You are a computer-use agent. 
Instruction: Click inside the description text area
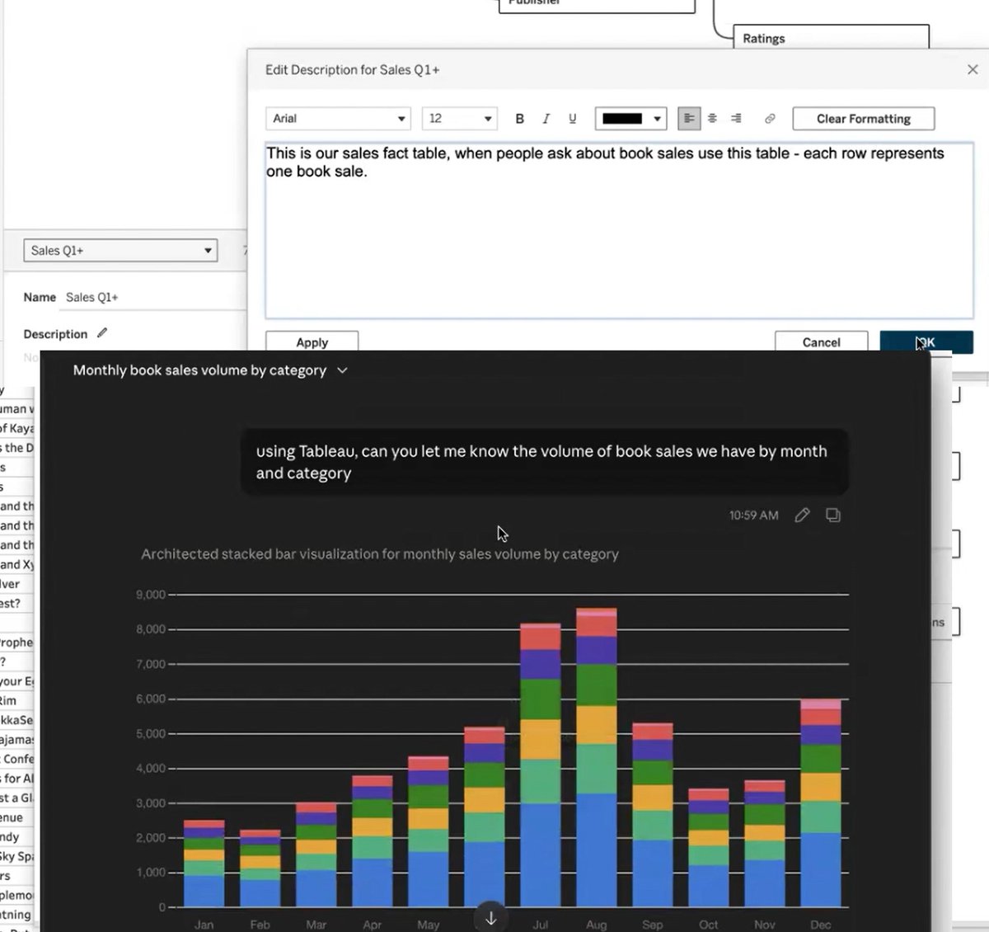[619, 230]
